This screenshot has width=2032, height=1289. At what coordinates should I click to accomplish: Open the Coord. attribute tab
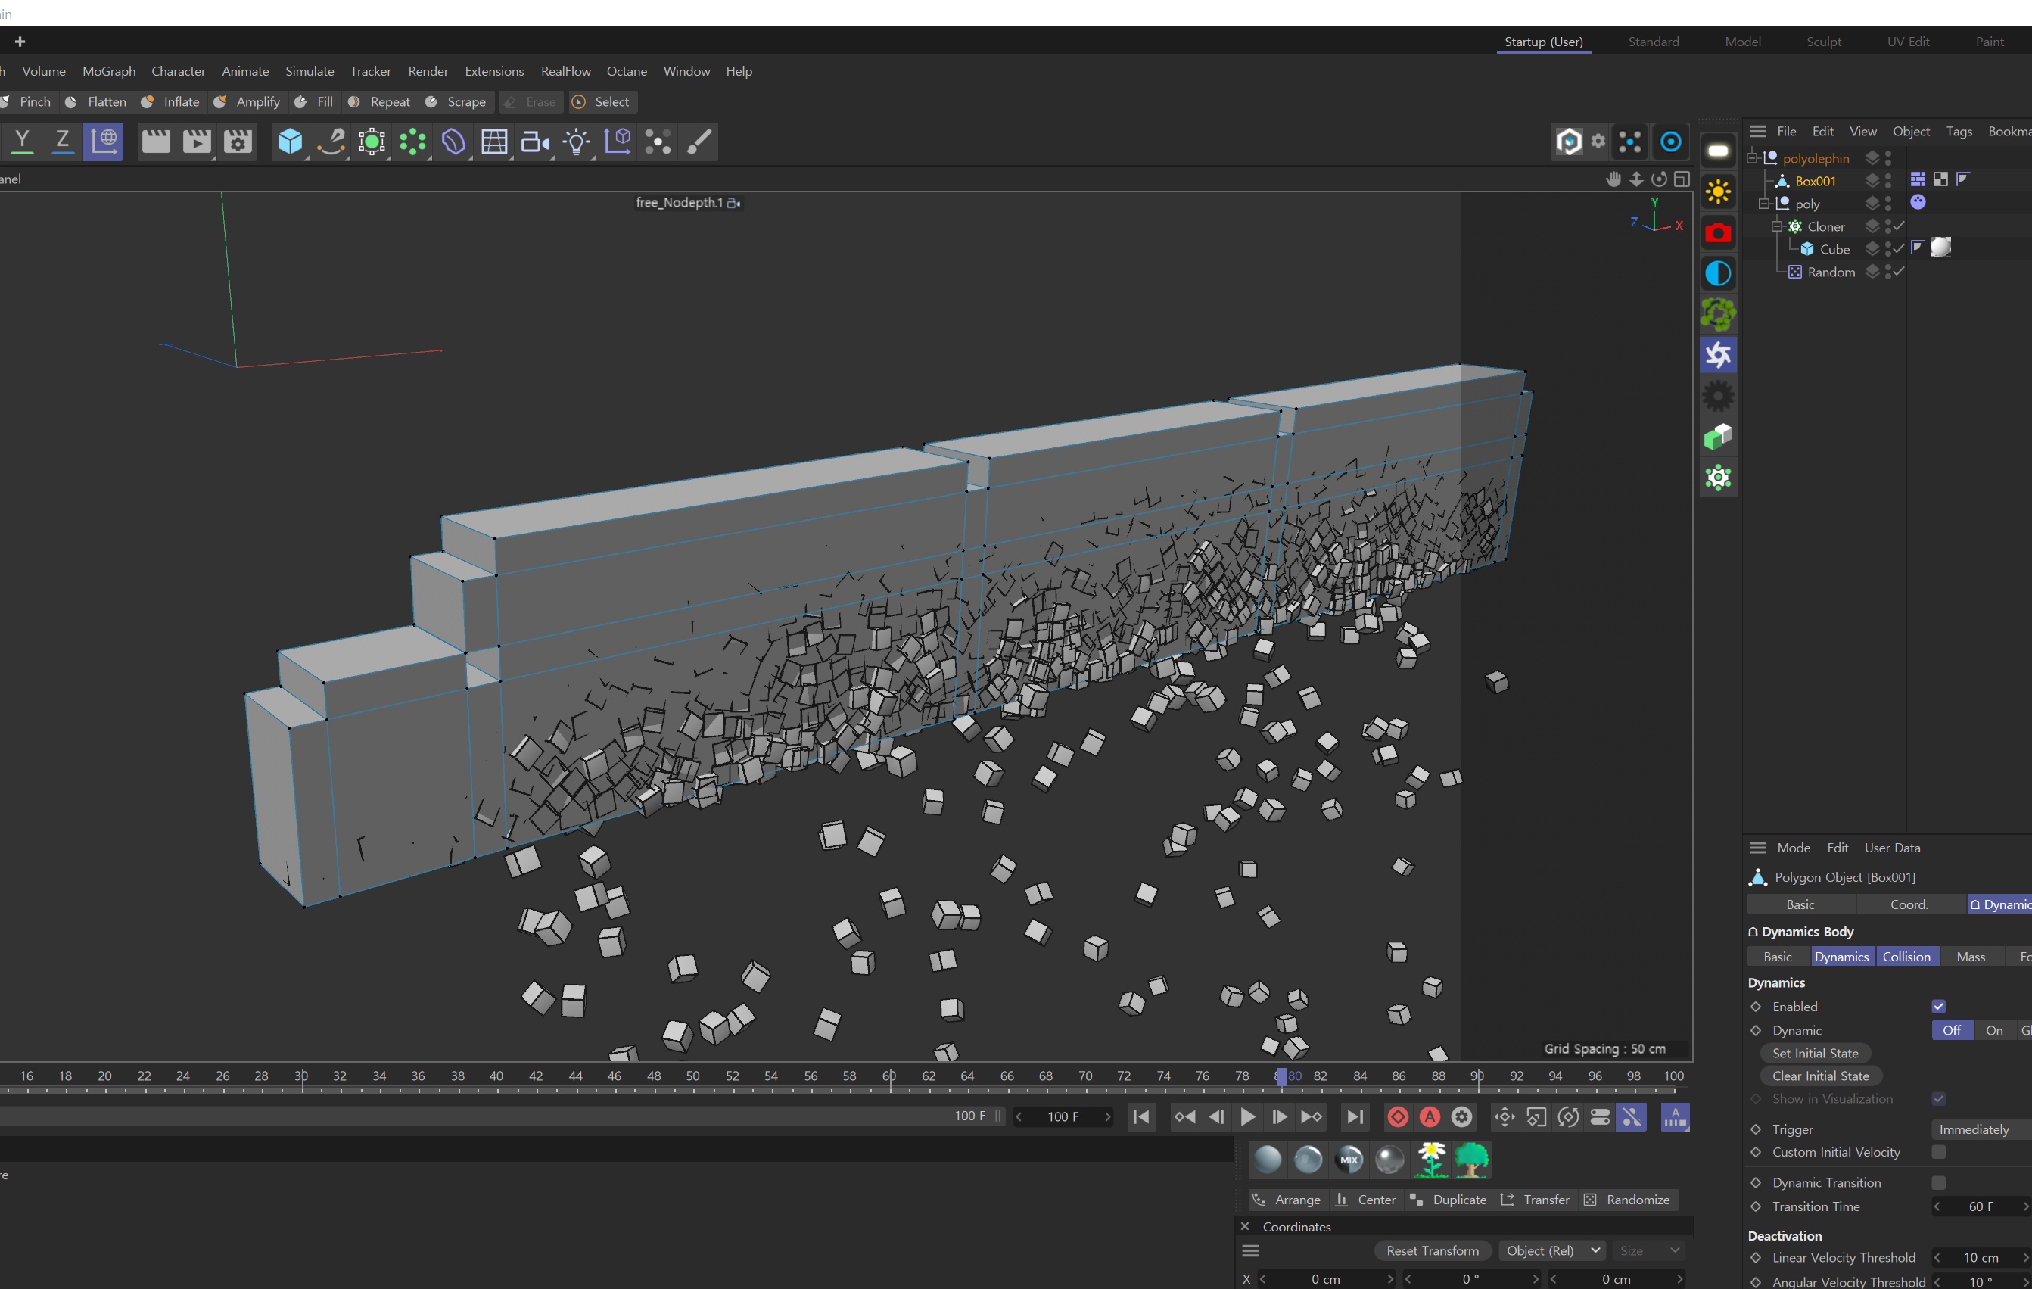tap(1909, 904)
